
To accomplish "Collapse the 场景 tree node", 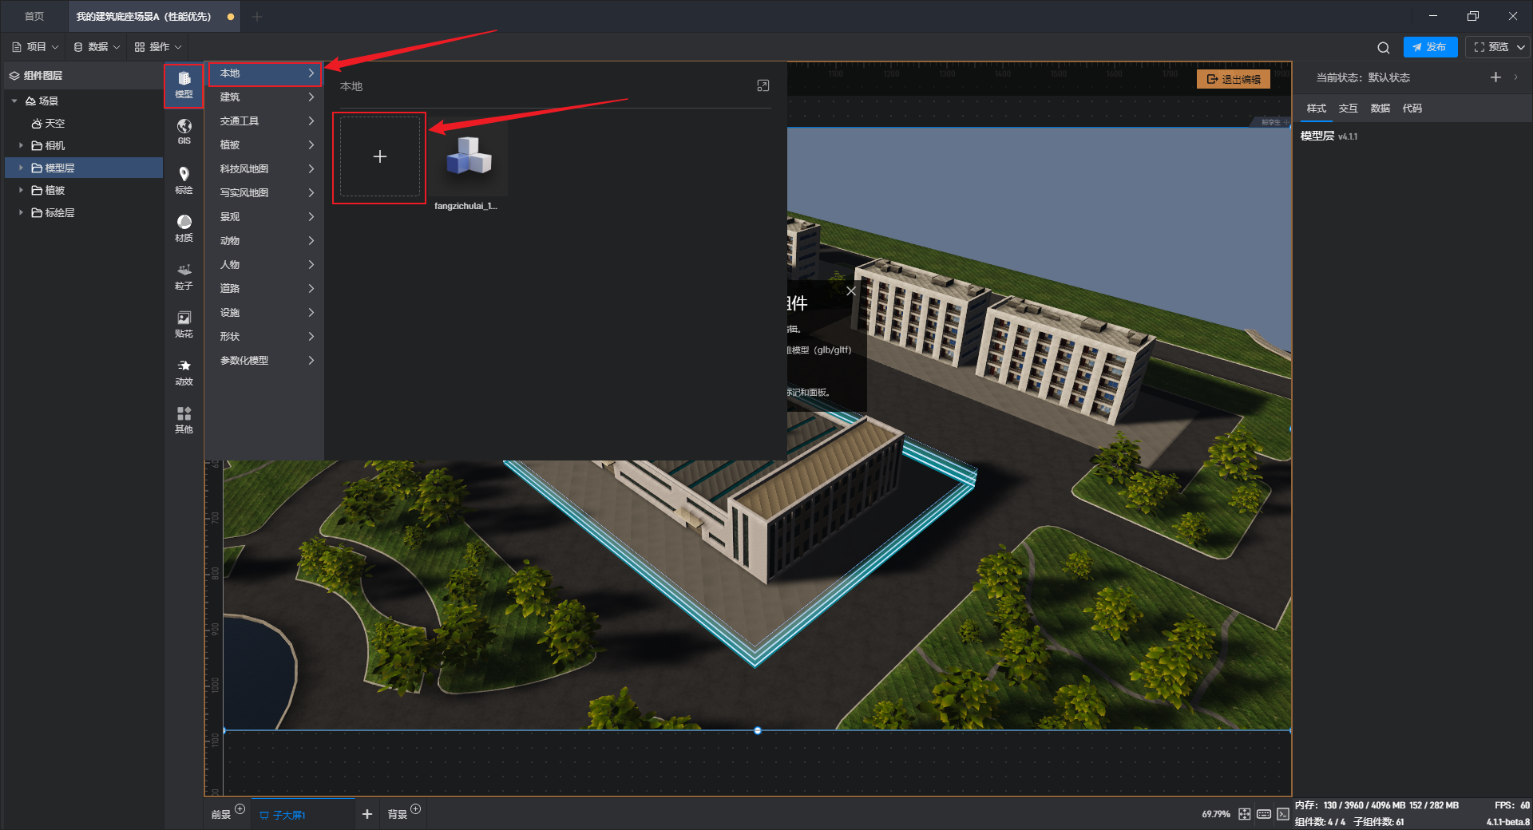I will pyautogui.click(x=14, y=101).
